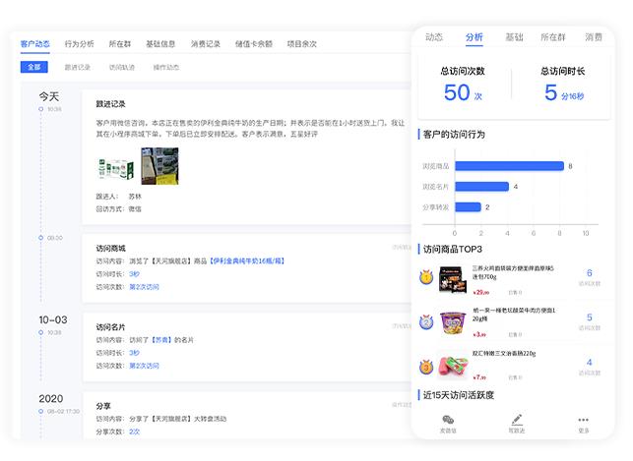This screenshot has height=461, width=633.
Task: Select the 储值卡余额 tab
Action: click(x=254, y=44)
